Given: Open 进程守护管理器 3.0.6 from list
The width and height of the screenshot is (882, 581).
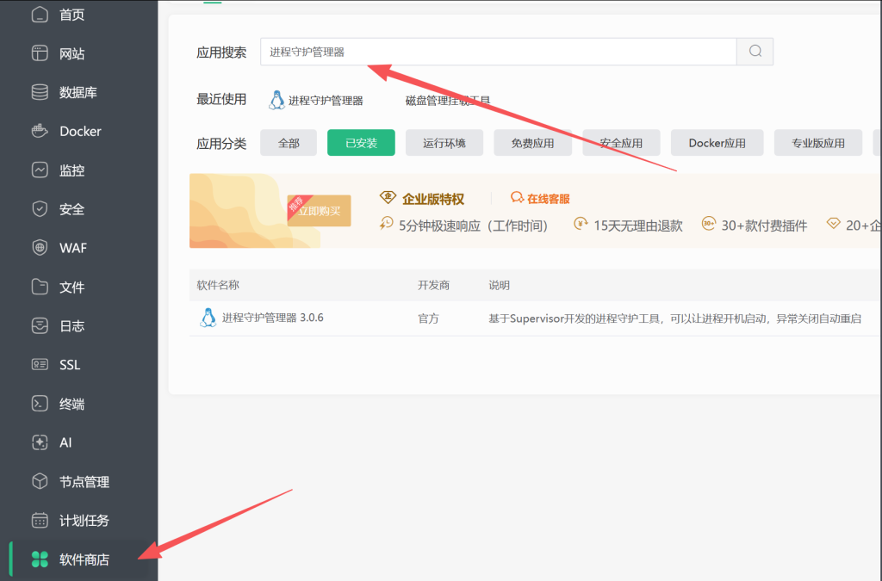Looking at the screenshot, I should coord(272,318).
